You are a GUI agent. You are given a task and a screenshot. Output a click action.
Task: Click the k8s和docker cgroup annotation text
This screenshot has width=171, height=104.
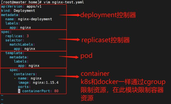(x=123, y=90)
